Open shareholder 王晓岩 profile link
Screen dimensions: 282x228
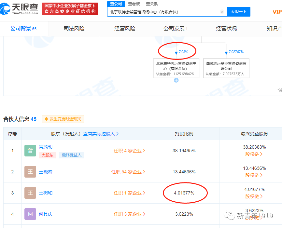click(x=46, y=172)
